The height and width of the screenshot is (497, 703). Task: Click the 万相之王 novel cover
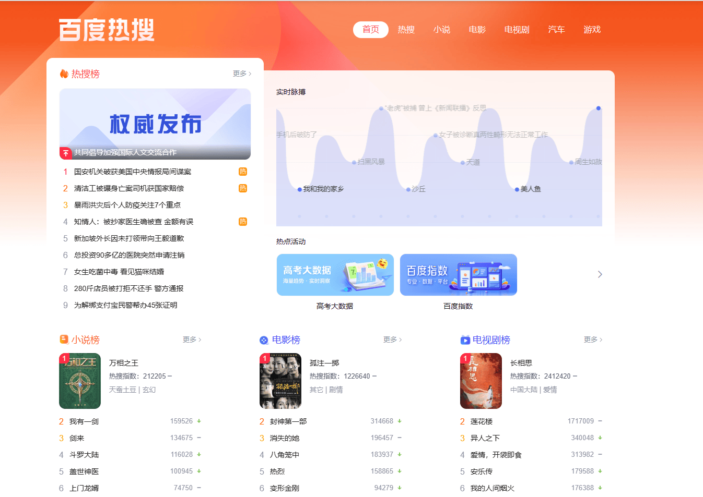pyautogui.click(x=80, y=381)
